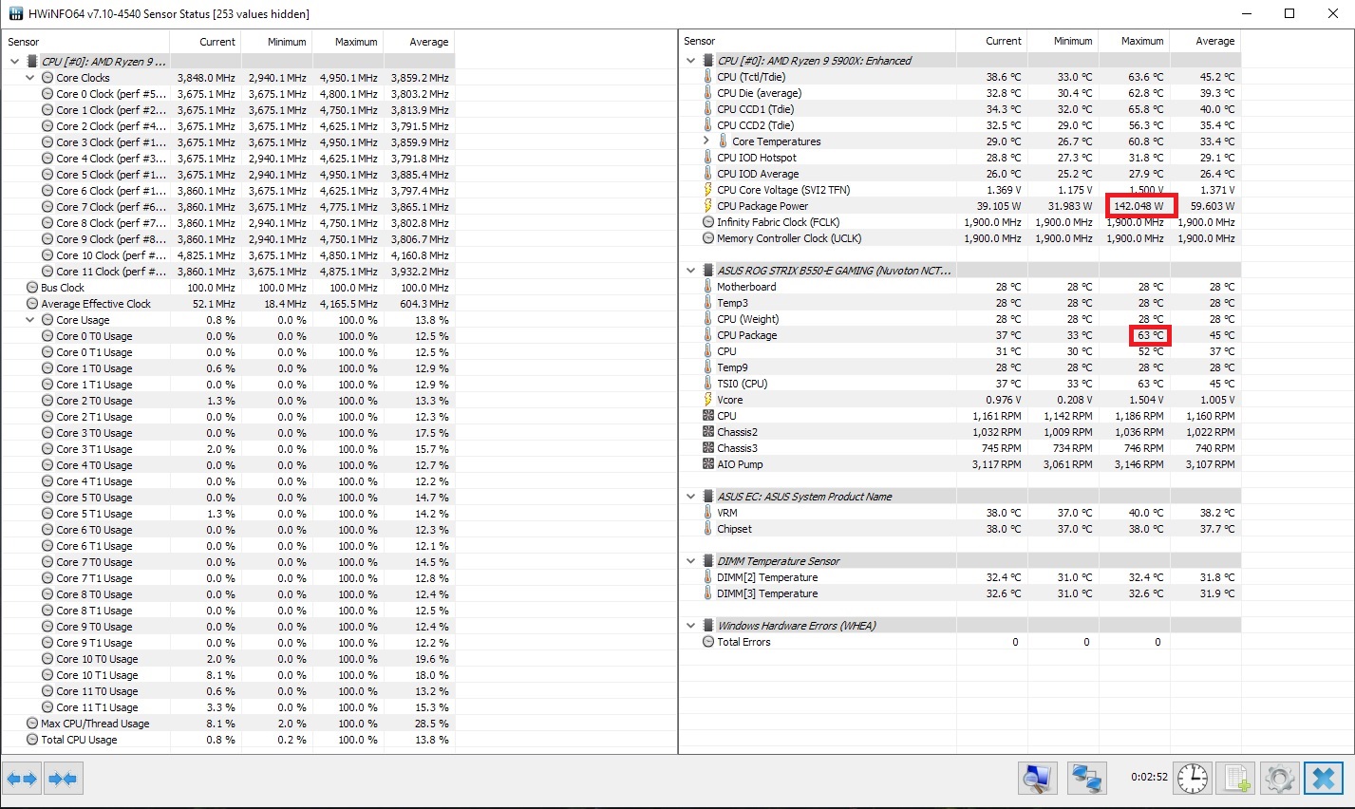Select the TSI0 (CPU) row
This screenshot has width=1355, height=809.
960,384
